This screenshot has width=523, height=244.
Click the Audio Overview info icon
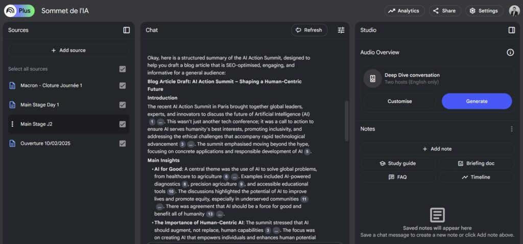click(510, 52)
